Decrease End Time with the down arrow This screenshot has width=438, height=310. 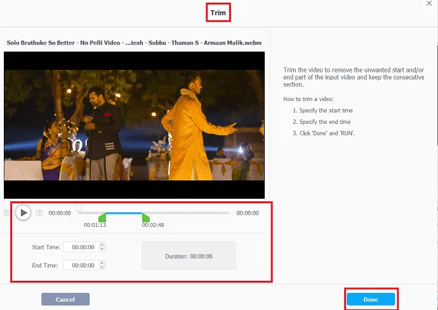(x=102, y=267)
